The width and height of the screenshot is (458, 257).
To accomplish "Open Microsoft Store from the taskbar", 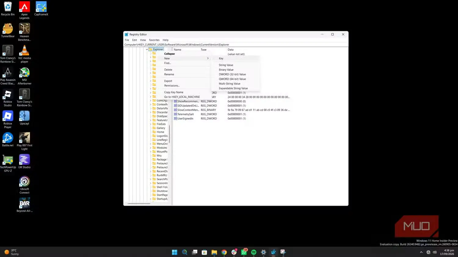I will [204, 252].
